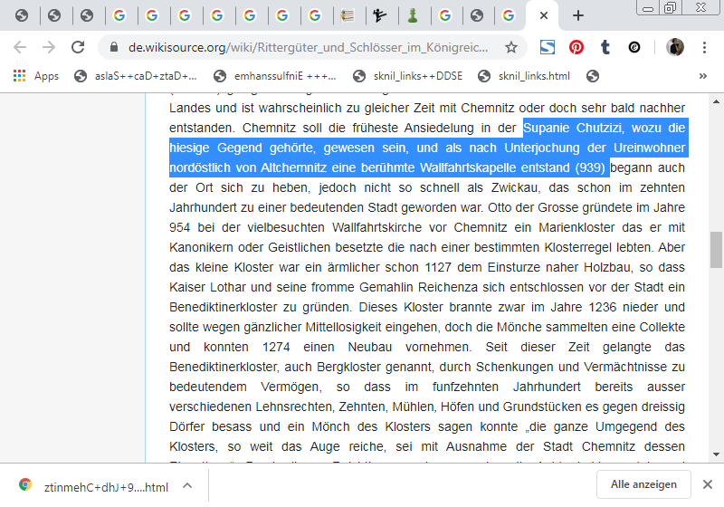Open the unlabeled globe bookmark
The image size is (724, 507).
tap(593, 76)
